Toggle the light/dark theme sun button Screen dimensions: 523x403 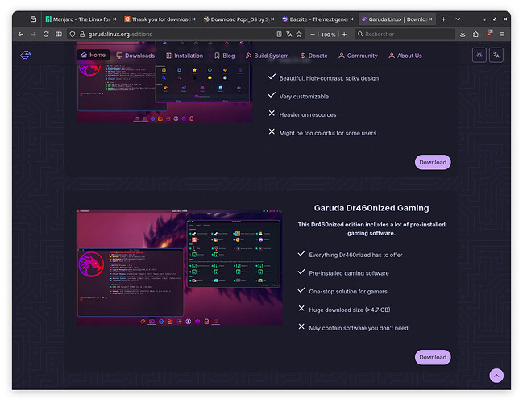(479, 55)
